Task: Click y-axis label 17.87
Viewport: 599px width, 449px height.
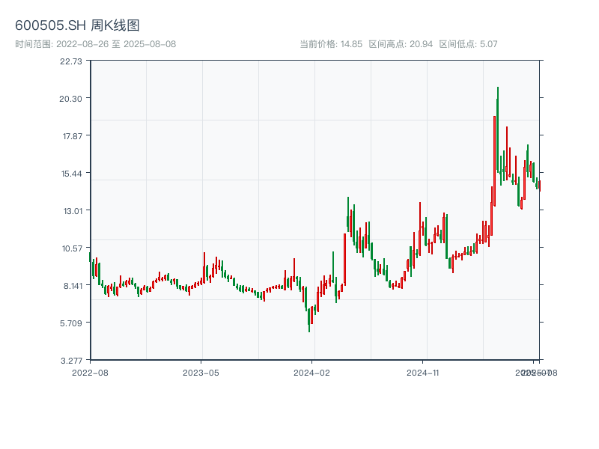Action: coord(73,136)
